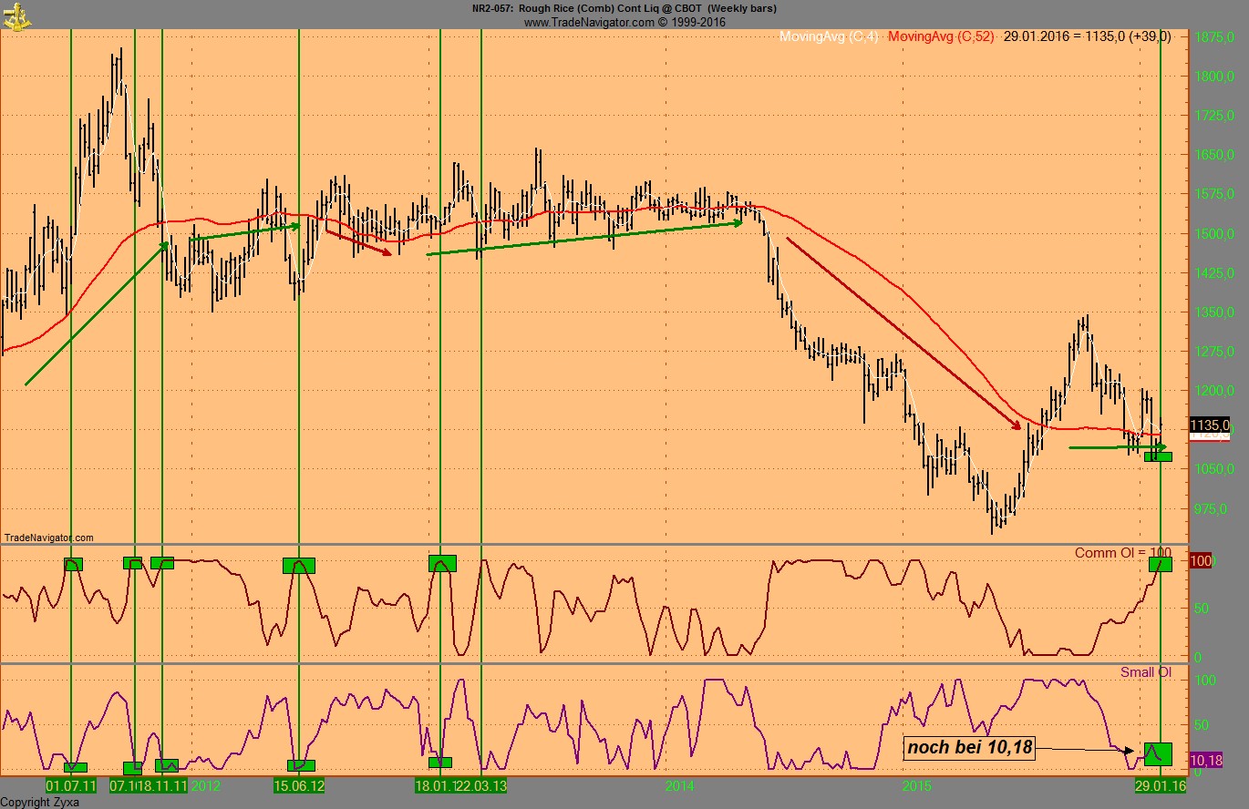The height and width of the screenshot is (809, 1249).
Task: Select the green marker above Comm OI peak near 29.01.16
Action: pos(1161,563)
